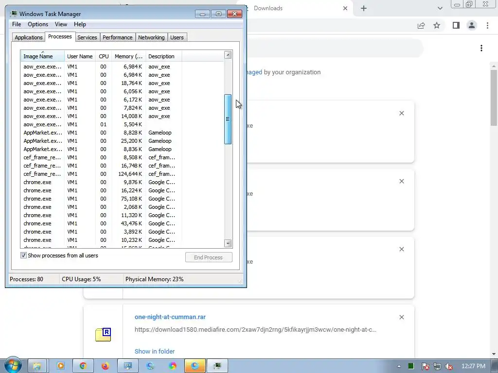Open Downloads page more actions menu
Viewport: 498px width, 373px height.
(x=481, y=48)
